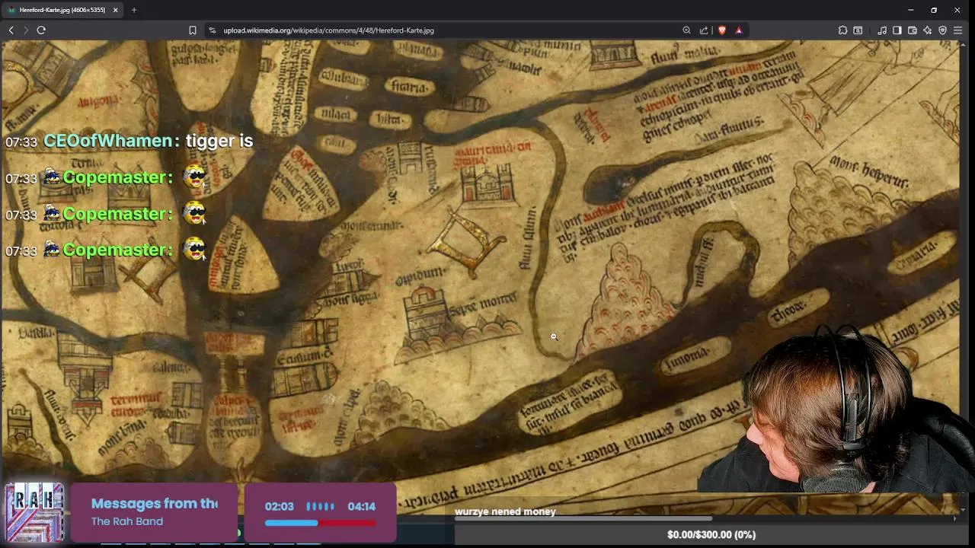Click the 'Messages from the' song title
Screen dimensions: 975x548
pyautogui.click(x=155, y=503)
